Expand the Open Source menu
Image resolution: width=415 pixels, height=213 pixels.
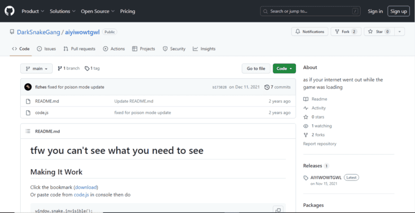[x=97, y=11]
